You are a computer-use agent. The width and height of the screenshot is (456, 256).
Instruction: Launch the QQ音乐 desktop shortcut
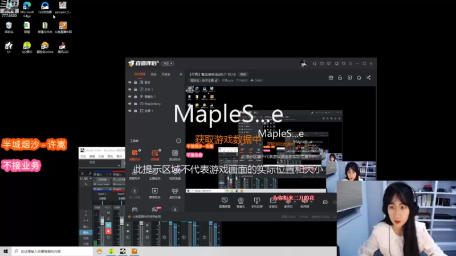tap(27, 47)
